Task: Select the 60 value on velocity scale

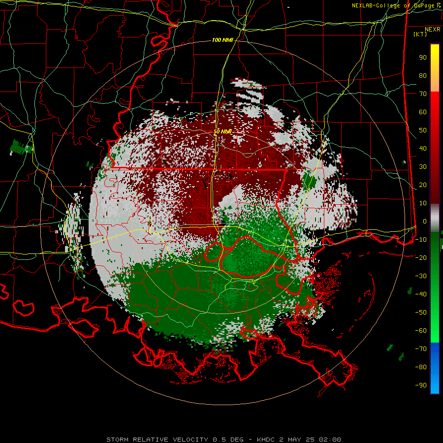Action: [x=423, y=112]
